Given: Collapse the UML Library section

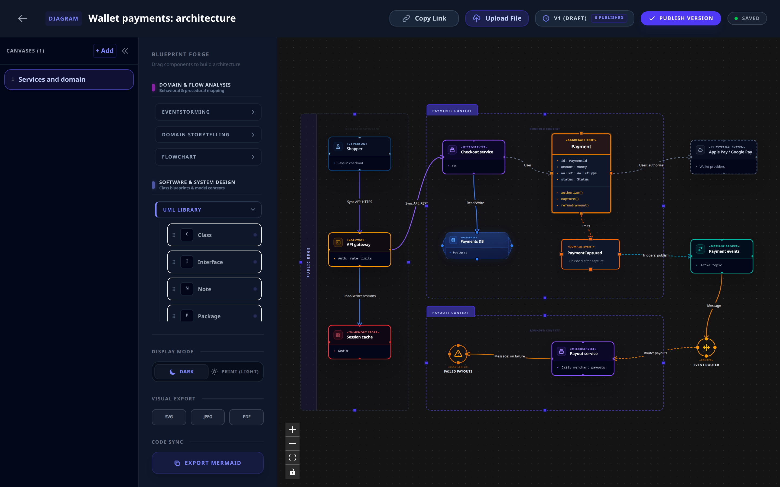Looking at the screenshot, I should [208, 210].
